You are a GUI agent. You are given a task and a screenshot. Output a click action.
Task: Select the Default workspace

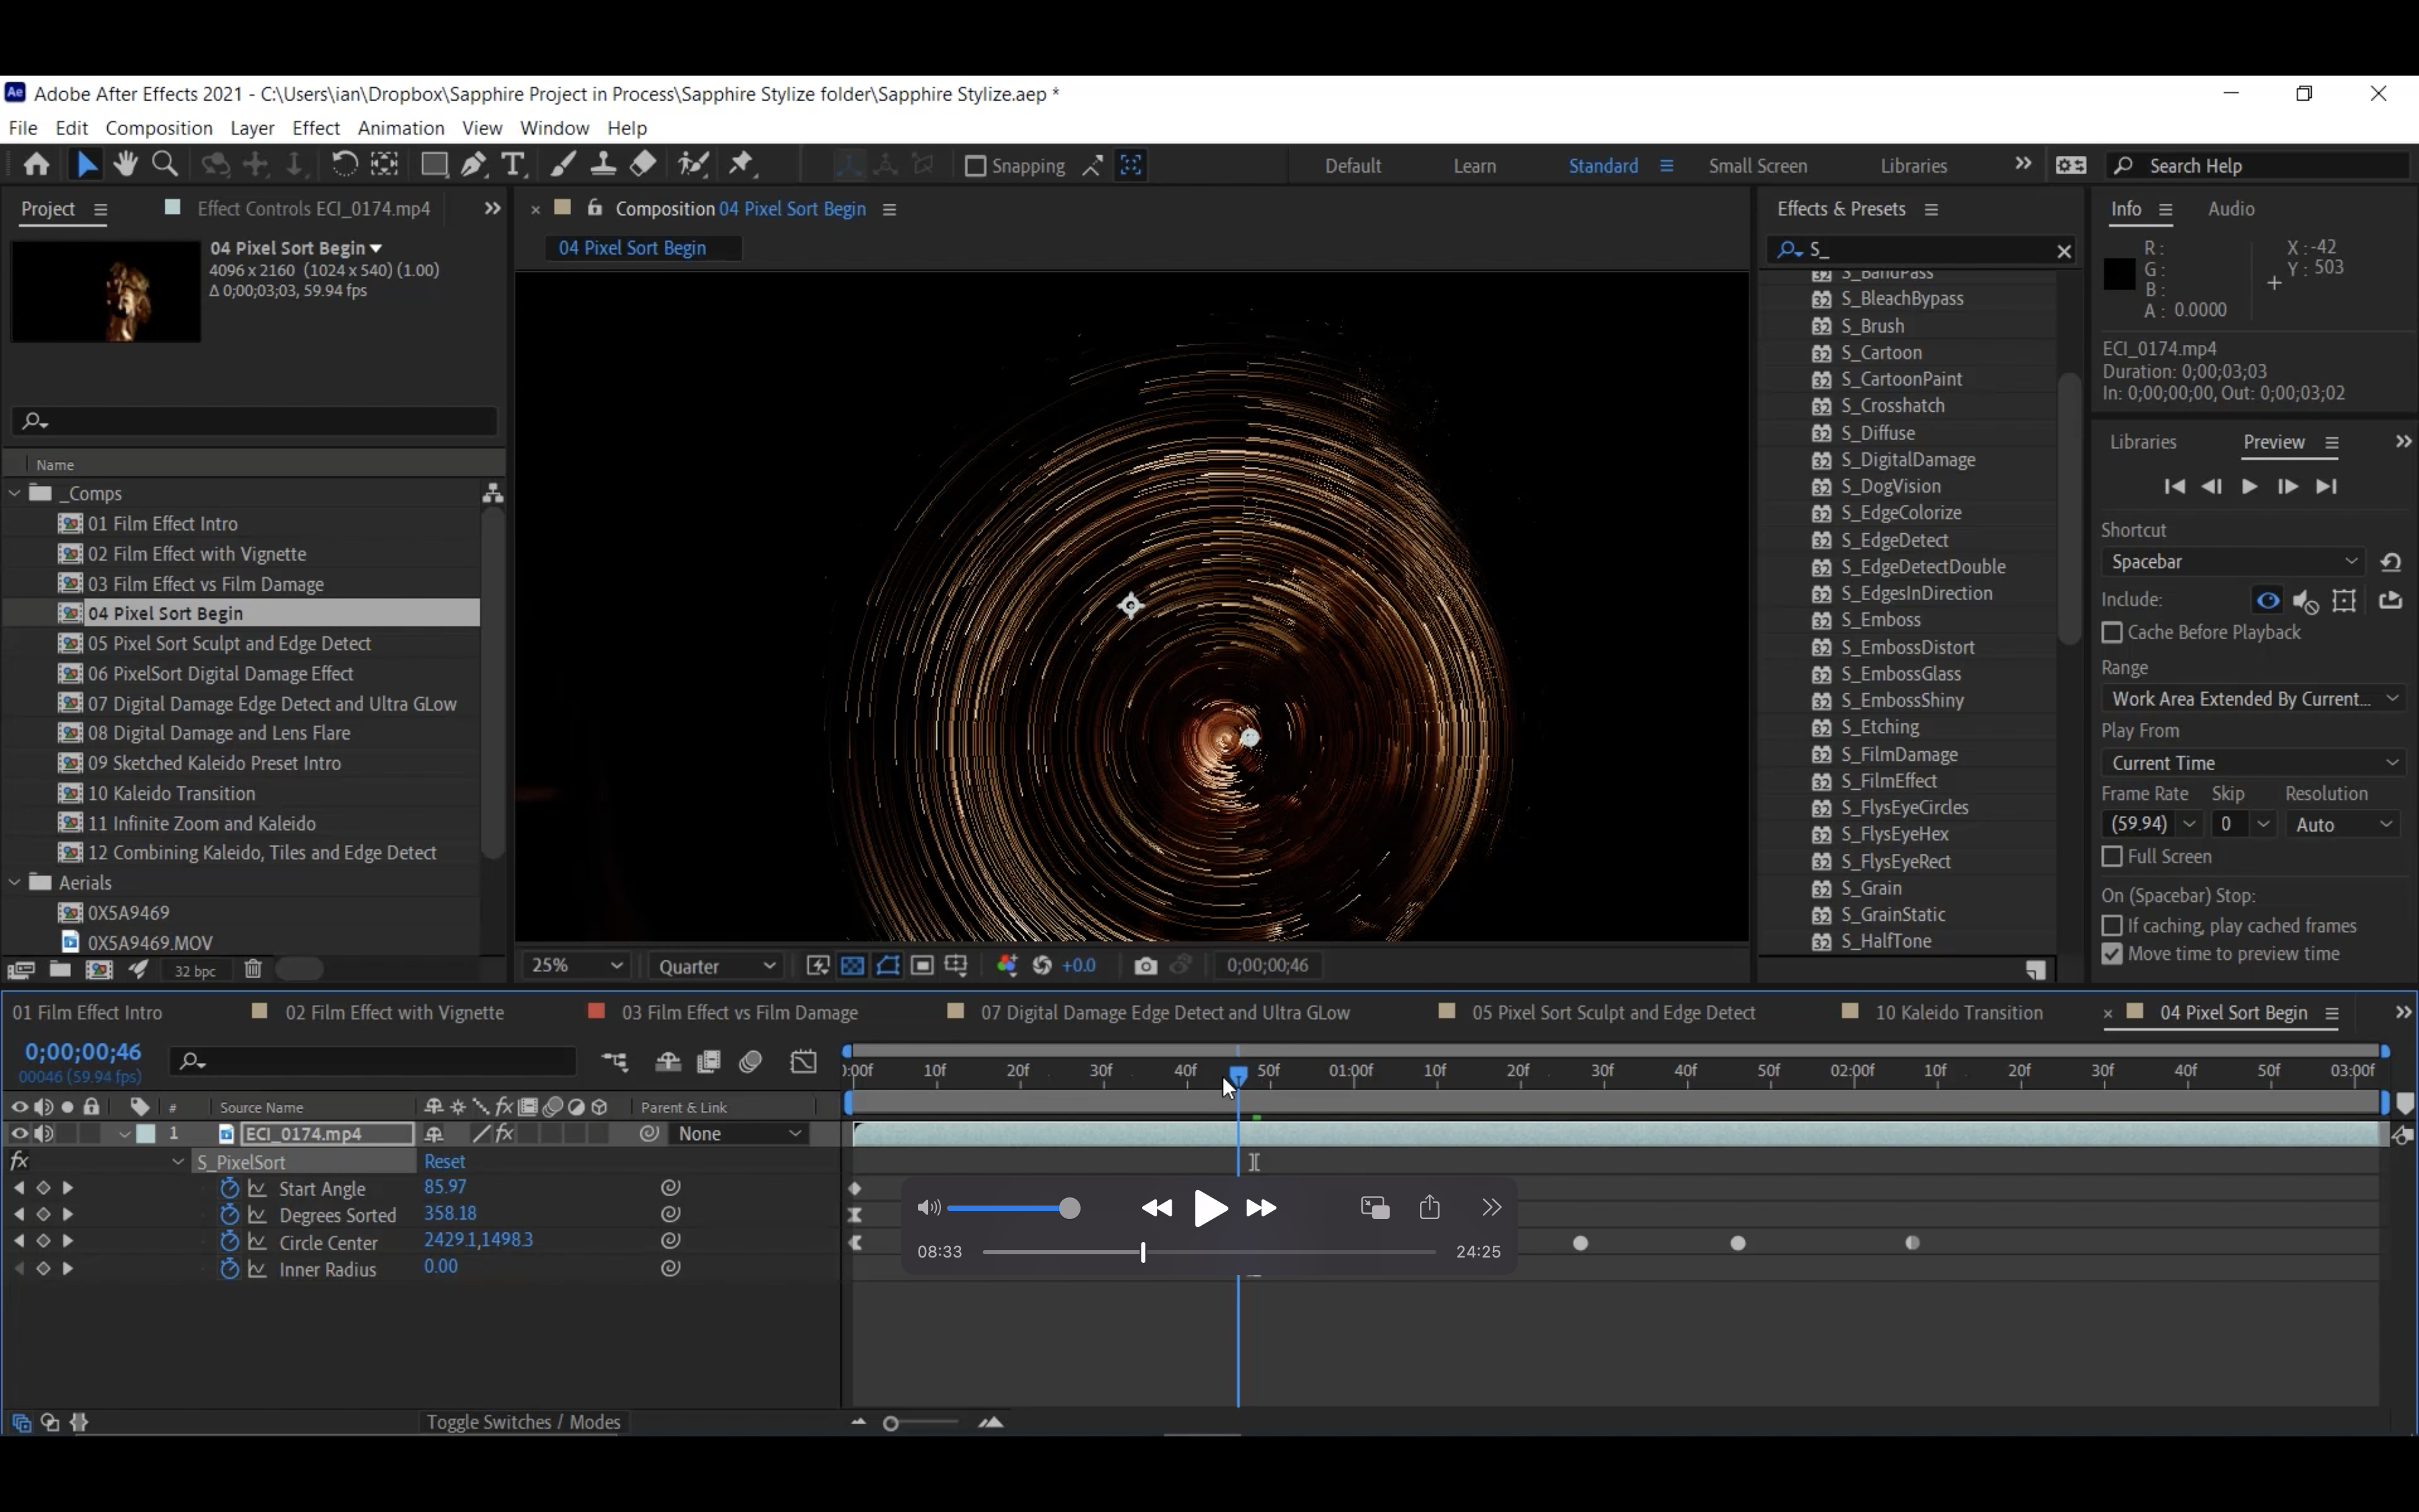(1353, 166)
